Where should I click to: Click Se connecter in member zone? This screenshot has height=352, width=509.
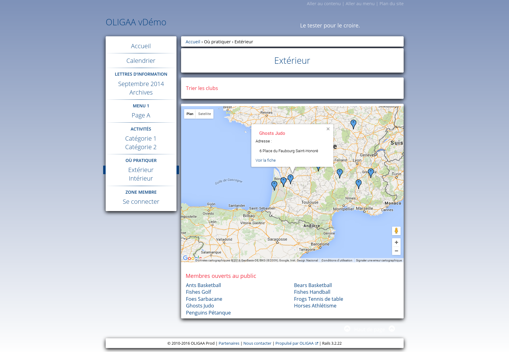pos(141,202)
